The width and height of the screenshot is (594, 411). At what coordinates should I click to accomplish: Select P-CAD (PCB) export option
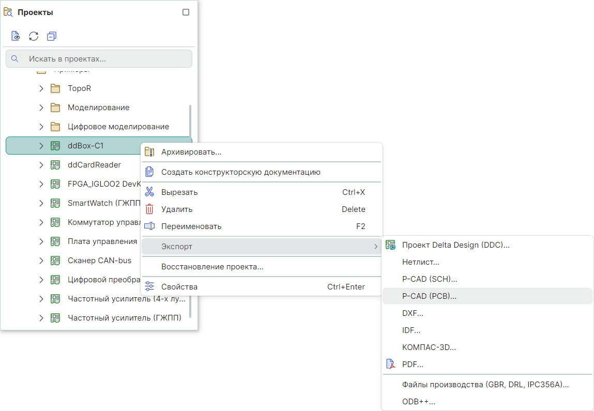click(x=429, y=296)
